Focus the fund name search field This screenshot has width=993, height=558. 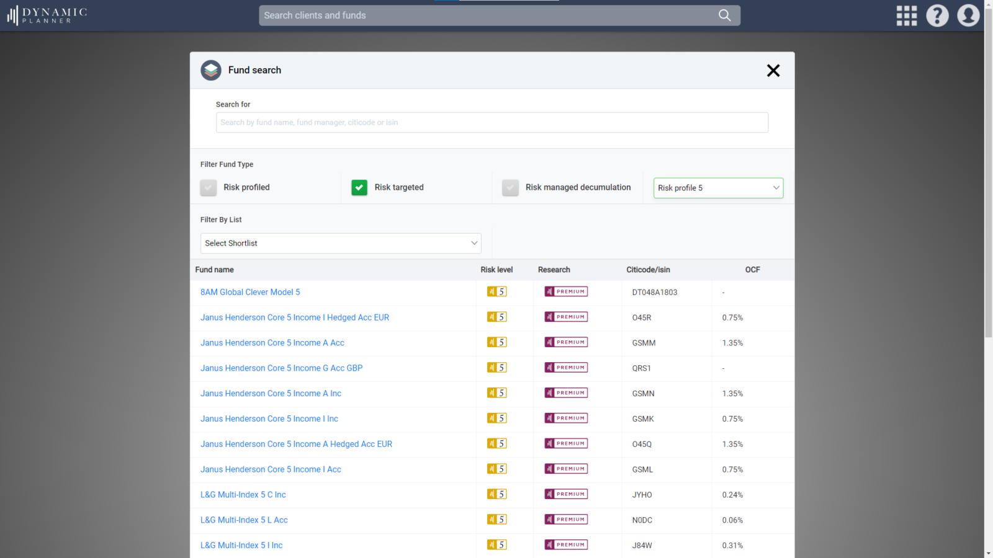[x=492, y=122]
